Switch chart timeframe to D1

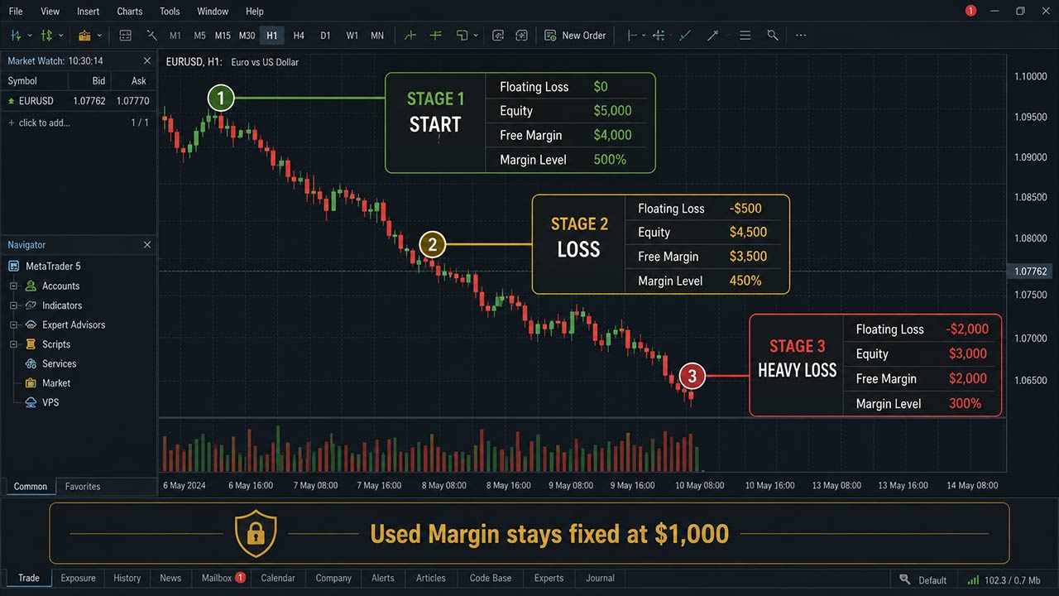click(x=325, y=36)
